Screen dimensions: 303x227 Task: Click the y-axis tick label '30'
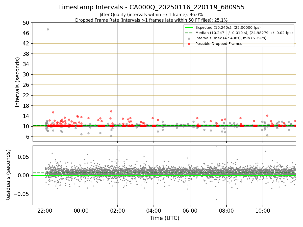26,75
